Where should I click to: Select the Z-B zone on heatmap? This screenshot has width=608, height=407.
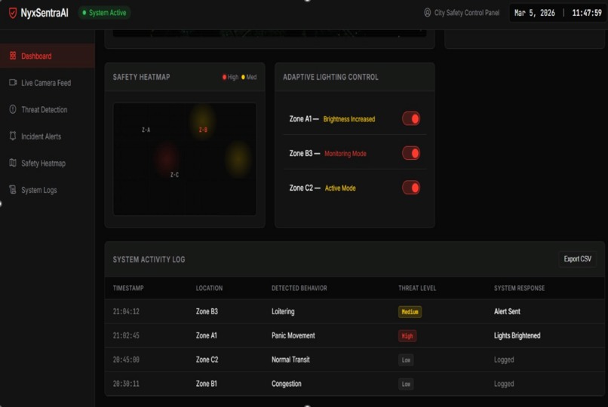coord(203,130)
